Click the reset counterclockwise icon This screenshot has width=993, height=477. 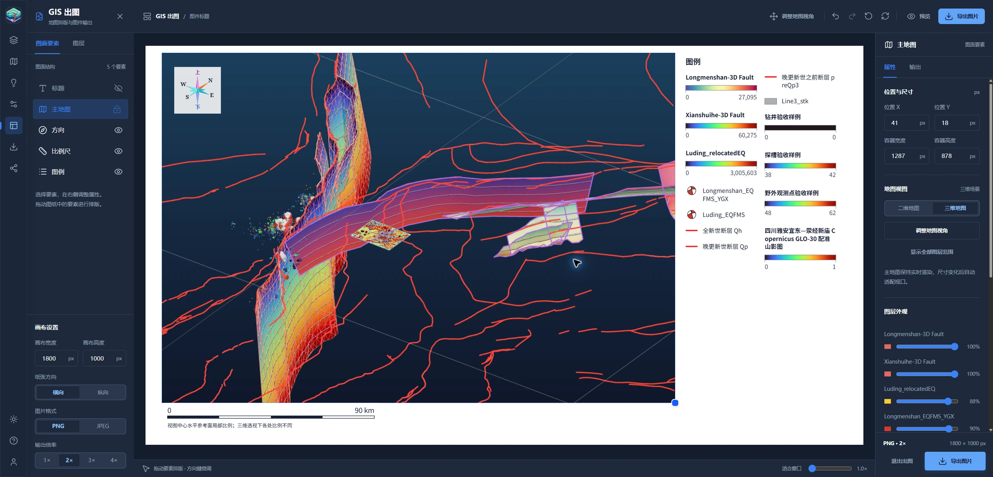tap(868, 16)
